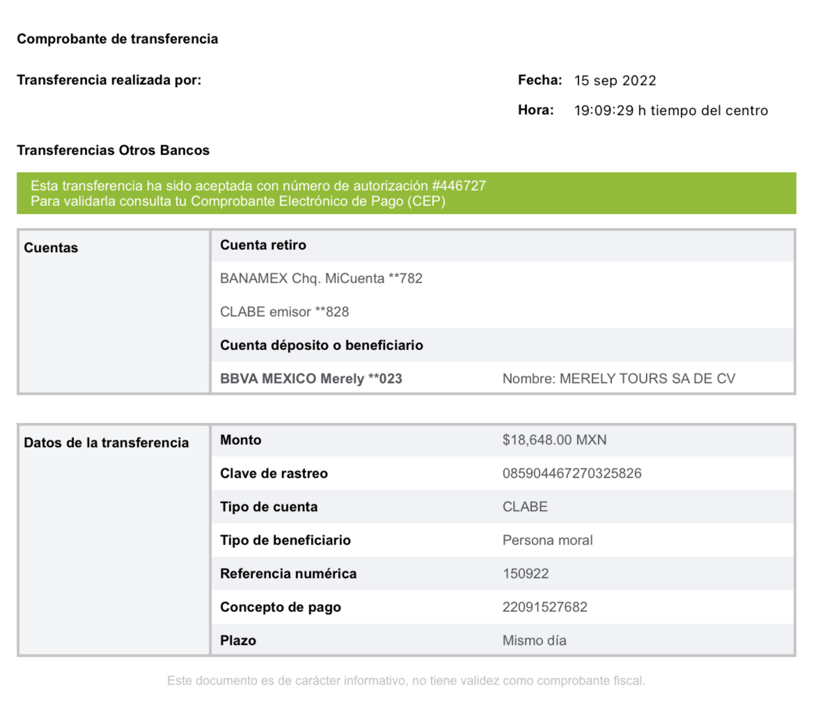
Task: Click the 'Clave de rastreo' label
Action: click(274, 473)
